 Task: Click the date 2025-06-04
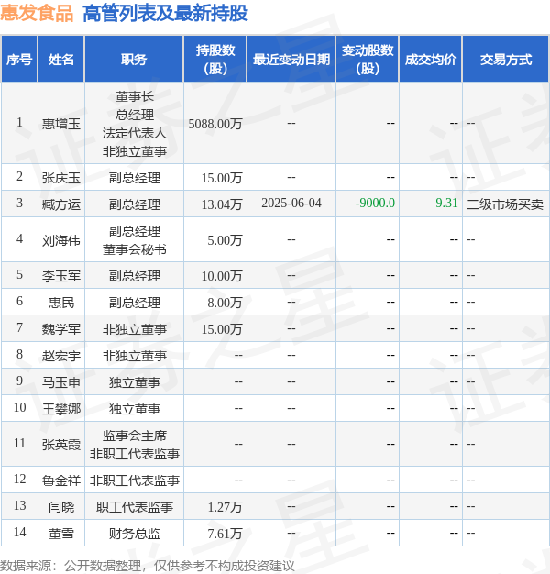[291, 203]
